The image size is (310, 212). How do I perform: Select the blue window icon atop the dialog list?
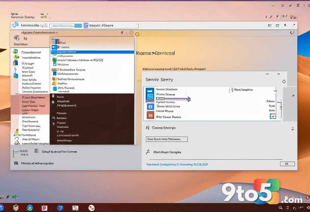click(150, 94)
